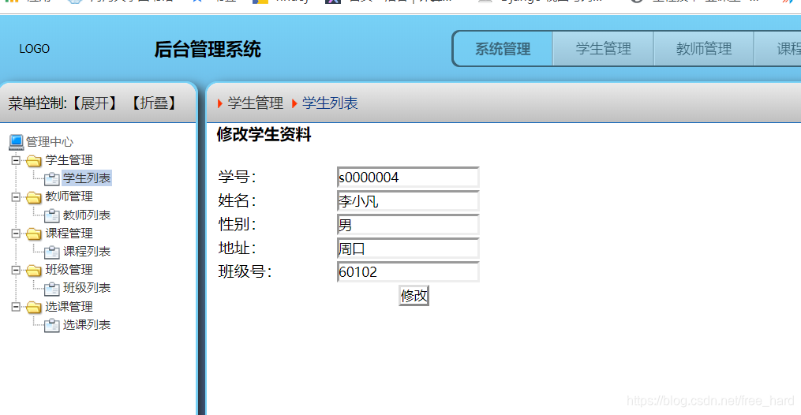Click the 教师管理 tree folder label
Image resolution: width=801 pixels, height=415 pixels.
pos(69,196)
